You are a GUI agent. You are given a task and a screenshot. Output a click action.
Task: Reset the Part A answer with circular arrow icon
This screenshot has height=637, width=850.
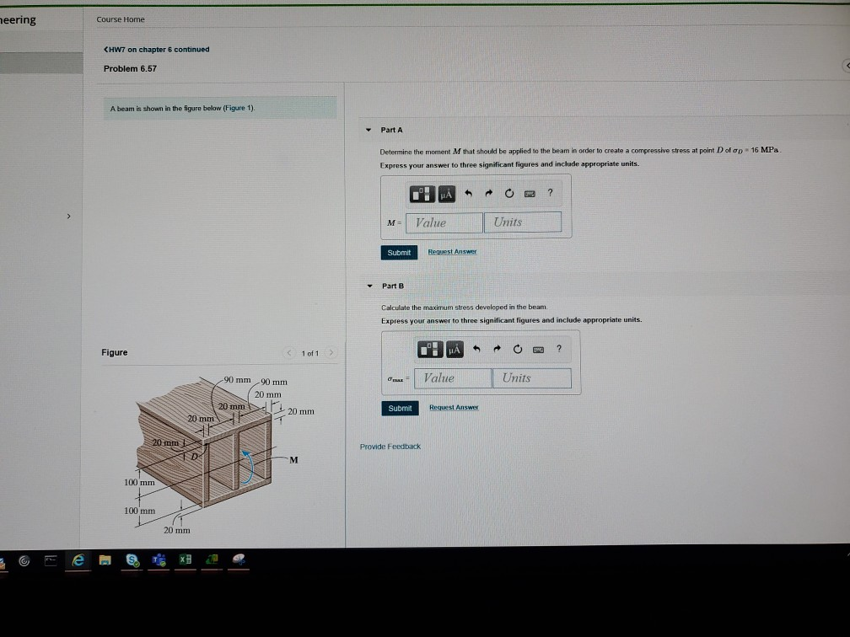pos(509,194)
